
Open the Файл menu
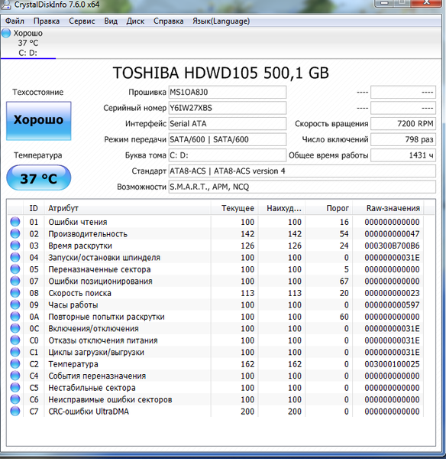click(15, 21)
